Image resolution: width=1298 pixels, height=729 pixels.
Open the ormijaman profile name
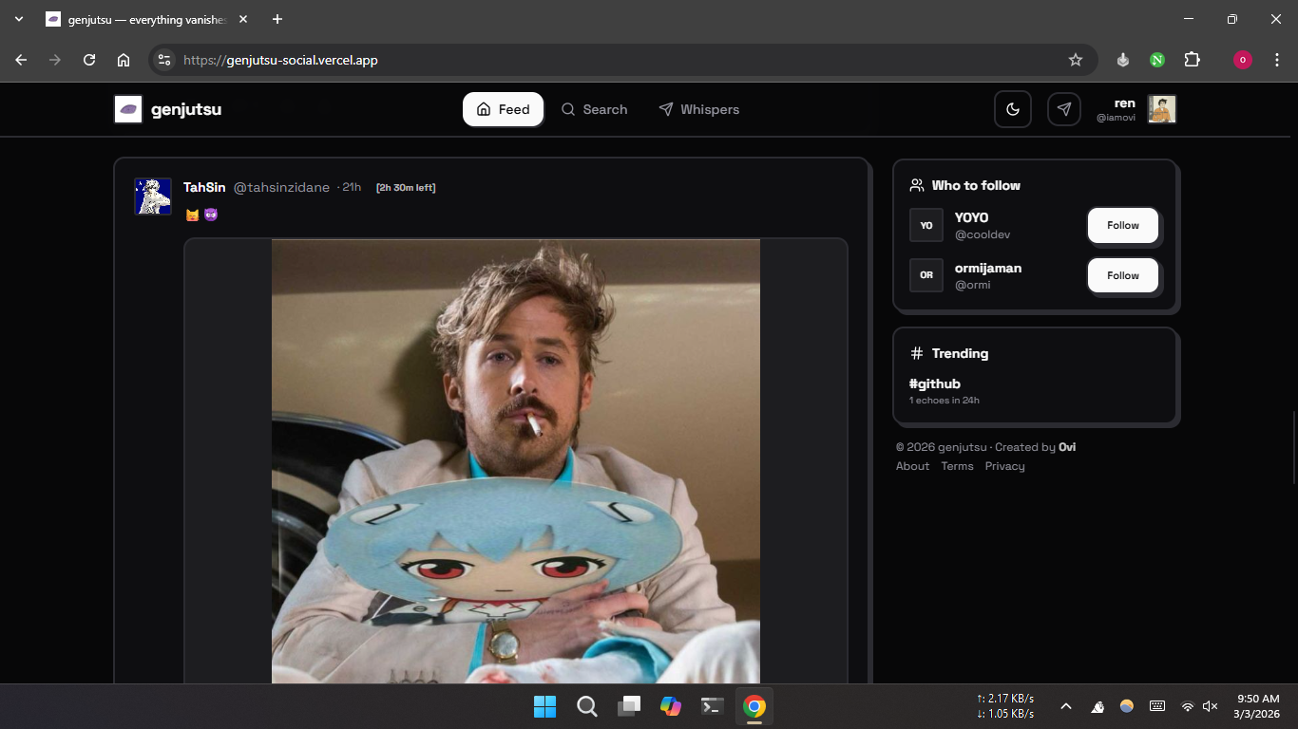click(x=988, y=268)
